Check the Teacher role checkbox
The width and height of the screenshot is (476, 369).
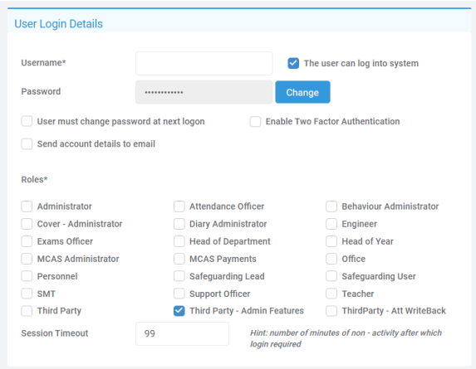[x=331, y=294]
